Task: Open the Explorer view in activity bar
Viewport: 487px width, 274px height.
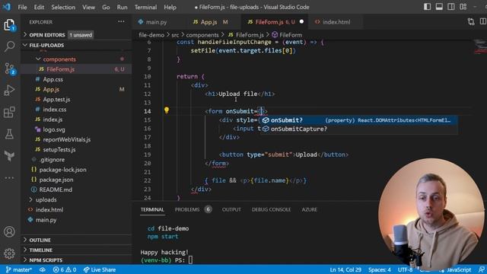Action: (9, 25)
